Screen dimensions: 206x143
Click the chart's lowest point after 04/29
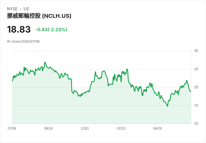(167, 106)
